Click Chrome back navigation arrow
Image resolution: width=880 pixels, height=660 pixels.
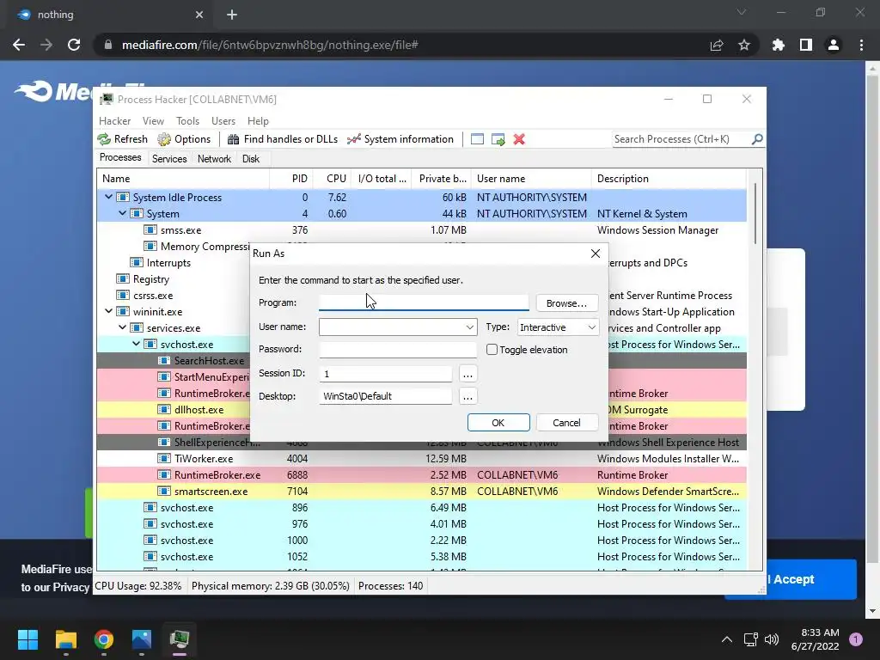(19, 45)
